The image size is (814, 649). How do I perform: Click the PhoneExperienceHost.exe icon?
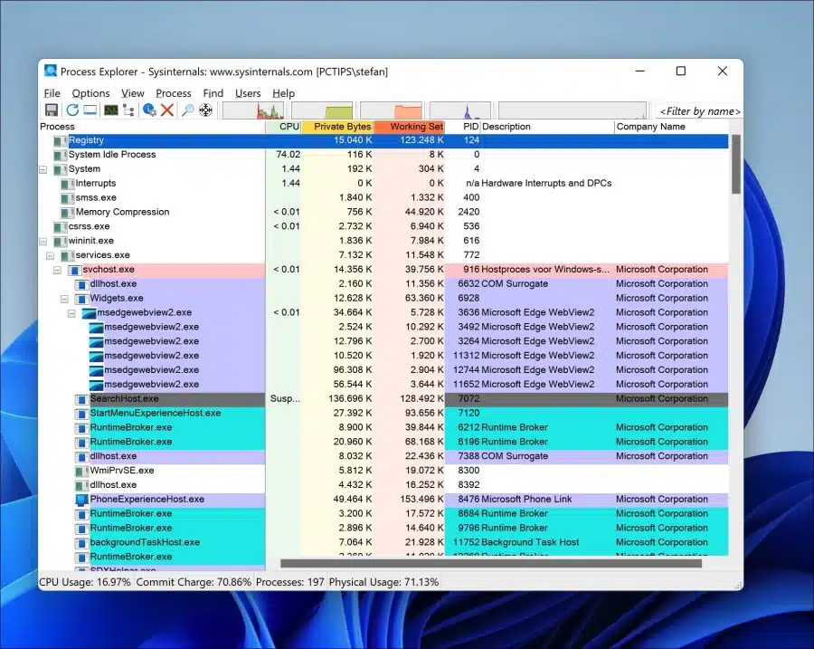(x=82, y=500)
